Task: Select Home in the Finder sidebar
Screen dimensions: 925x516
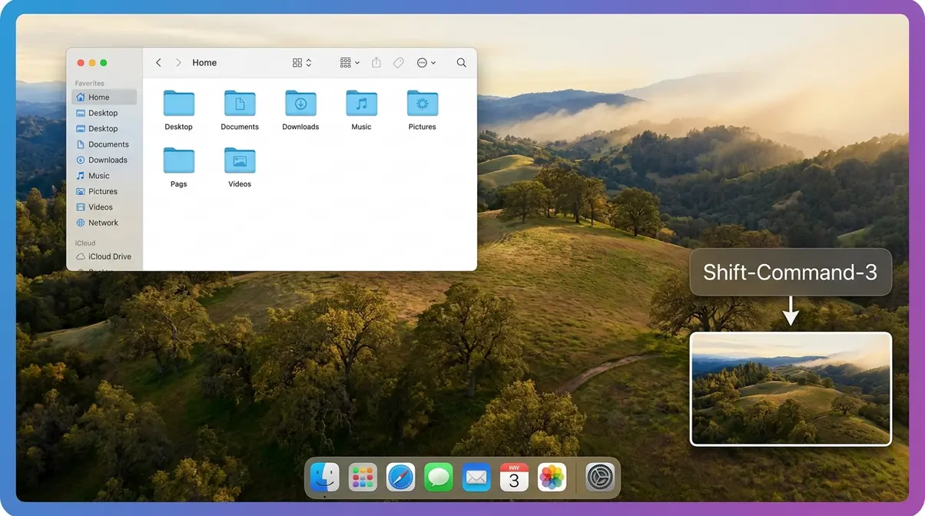Action: [104, 98]
